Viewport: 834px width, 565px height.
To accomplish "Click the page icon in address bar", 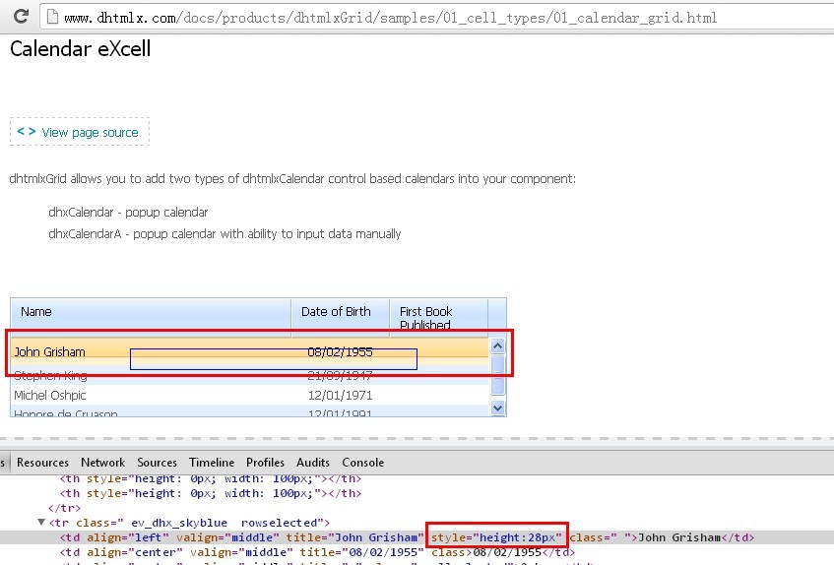I will [52, 17].
